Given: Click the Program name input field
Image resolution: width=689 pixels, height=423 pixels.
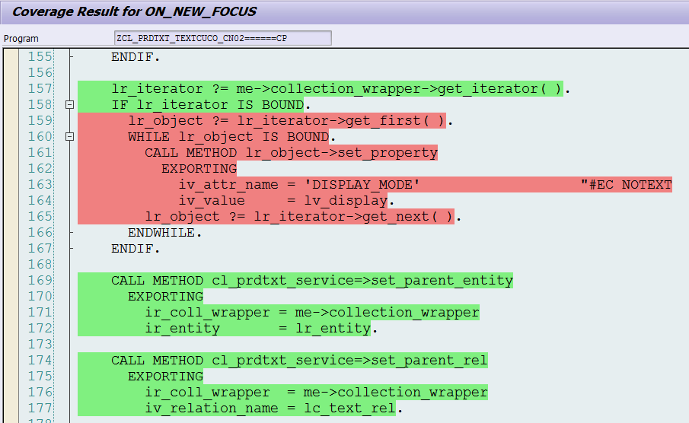Looking at the screenshot, I should point(223,38).
